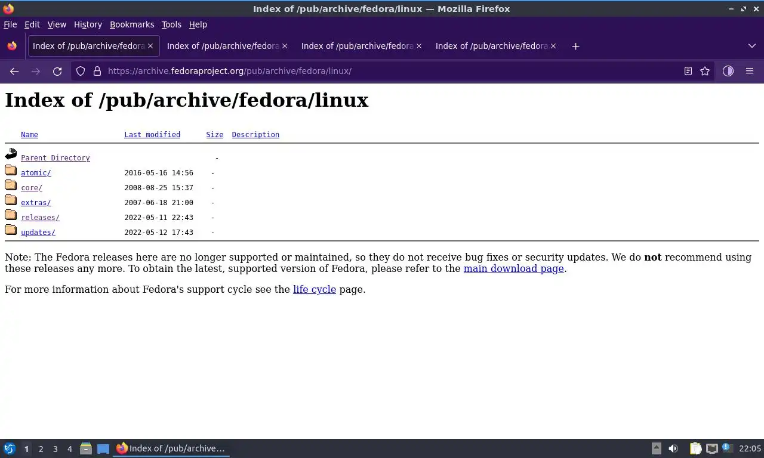Open the History menu
The width and height of the screenshot is (764, 458).
(x=88, y=24)
